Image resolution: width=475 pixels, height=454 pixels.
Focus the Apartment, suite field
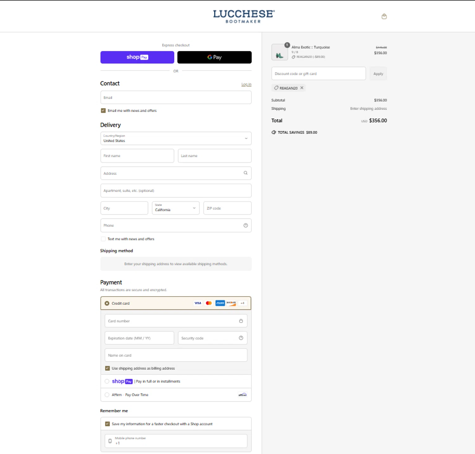coord(176,191)
